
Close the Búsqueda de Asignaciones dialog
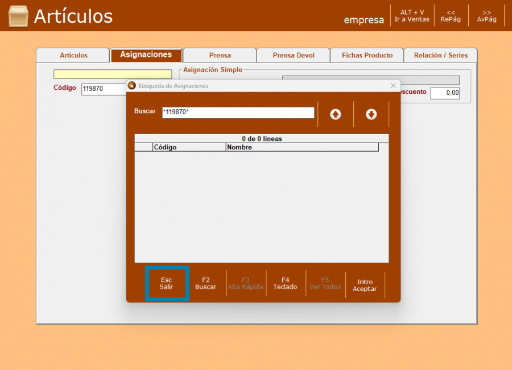pyautogui.click(x=393, y=86)
